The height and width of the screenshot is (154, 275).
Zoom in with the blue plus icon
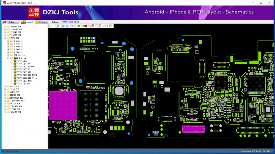coord(64,26)
